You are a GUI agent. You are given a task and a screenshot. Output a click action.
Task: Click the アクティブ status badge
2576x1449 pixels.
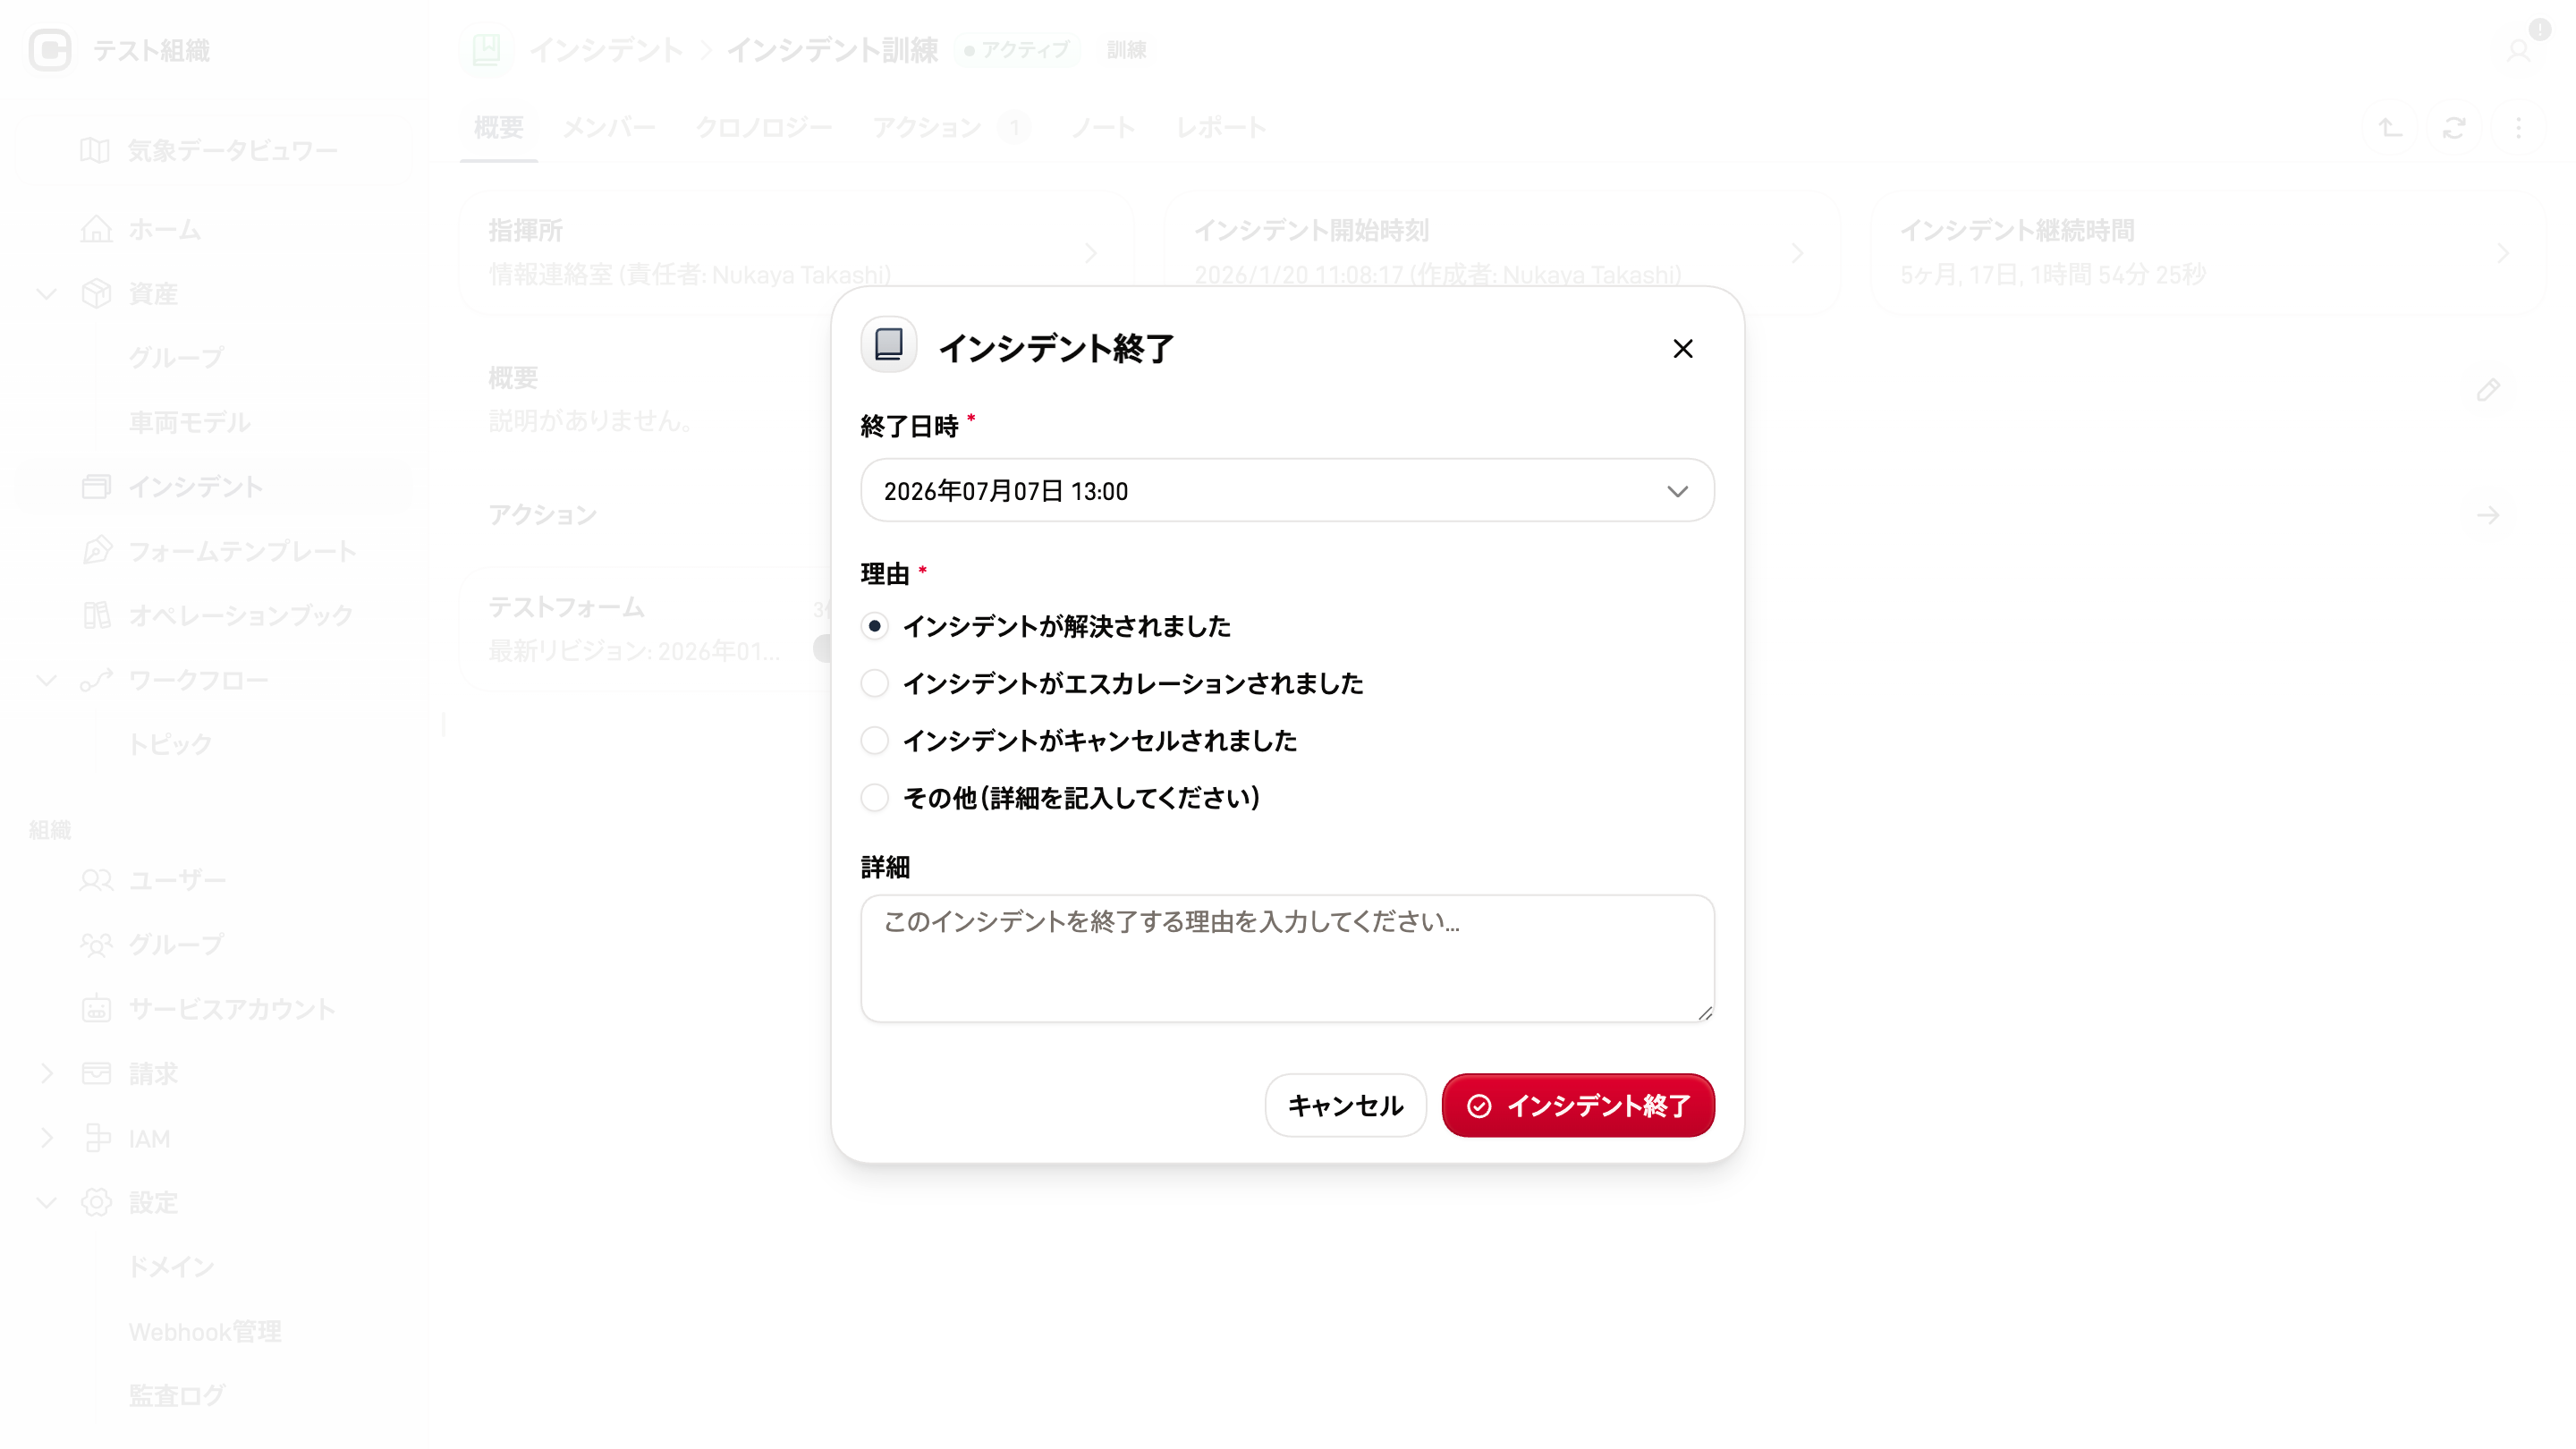tap(1017, 50)
